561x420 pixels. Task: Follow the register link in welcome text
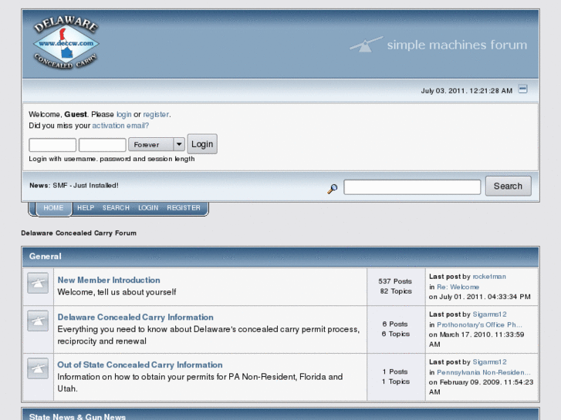click(156, 114)
